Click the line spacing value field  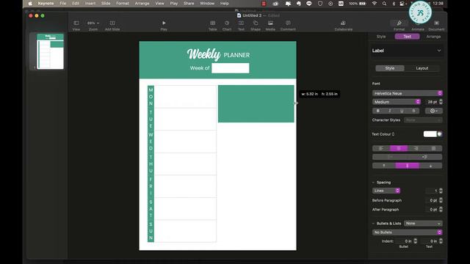click(x=432, y=191)
